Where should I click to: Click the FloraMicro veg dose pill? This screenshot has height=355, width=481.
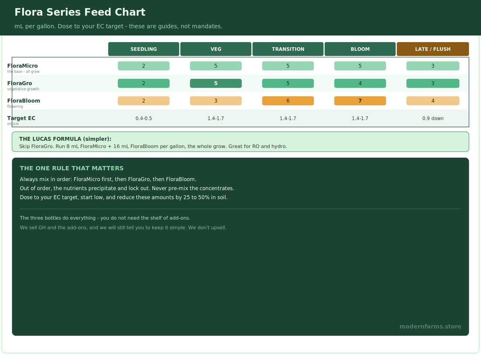pyautogui.click(x=216, y=66)
